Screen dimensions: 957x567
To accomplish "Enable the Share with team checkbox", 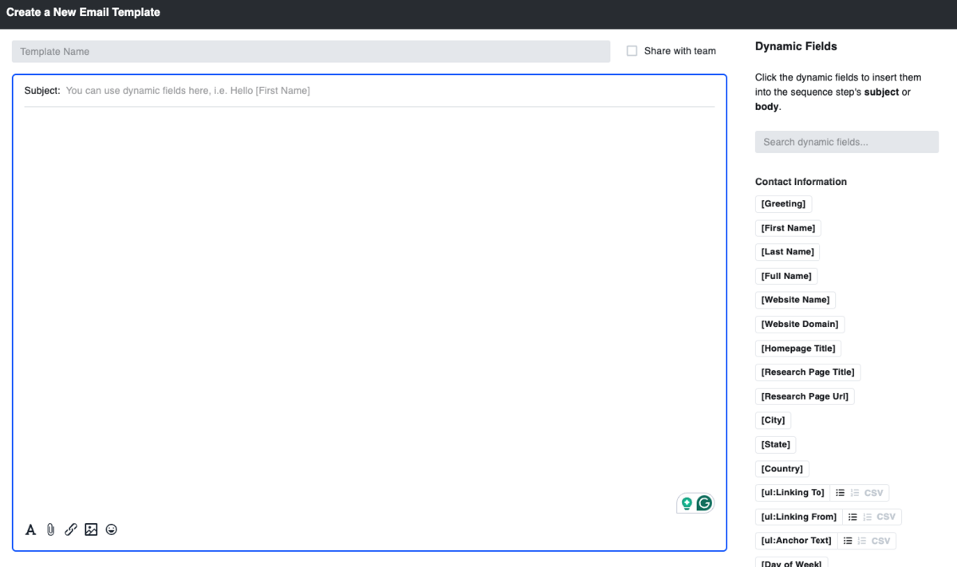I will pyautogui.click(x=632, y=51).
